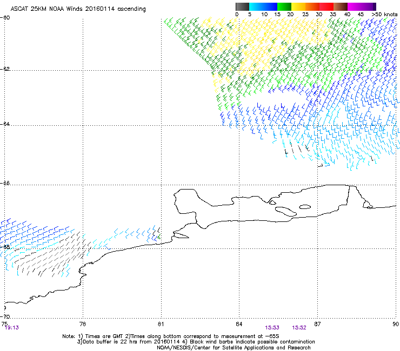Click the blue 10-15 knots legend color
This screenshot has width=400, height=351.
[270, 6]
